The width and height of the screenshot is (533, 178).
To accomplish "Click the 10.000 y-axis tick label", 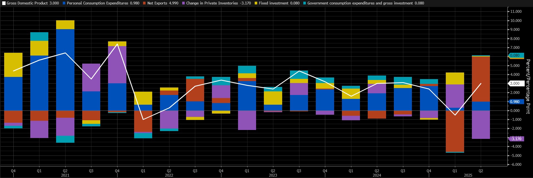I will point(516,21).
